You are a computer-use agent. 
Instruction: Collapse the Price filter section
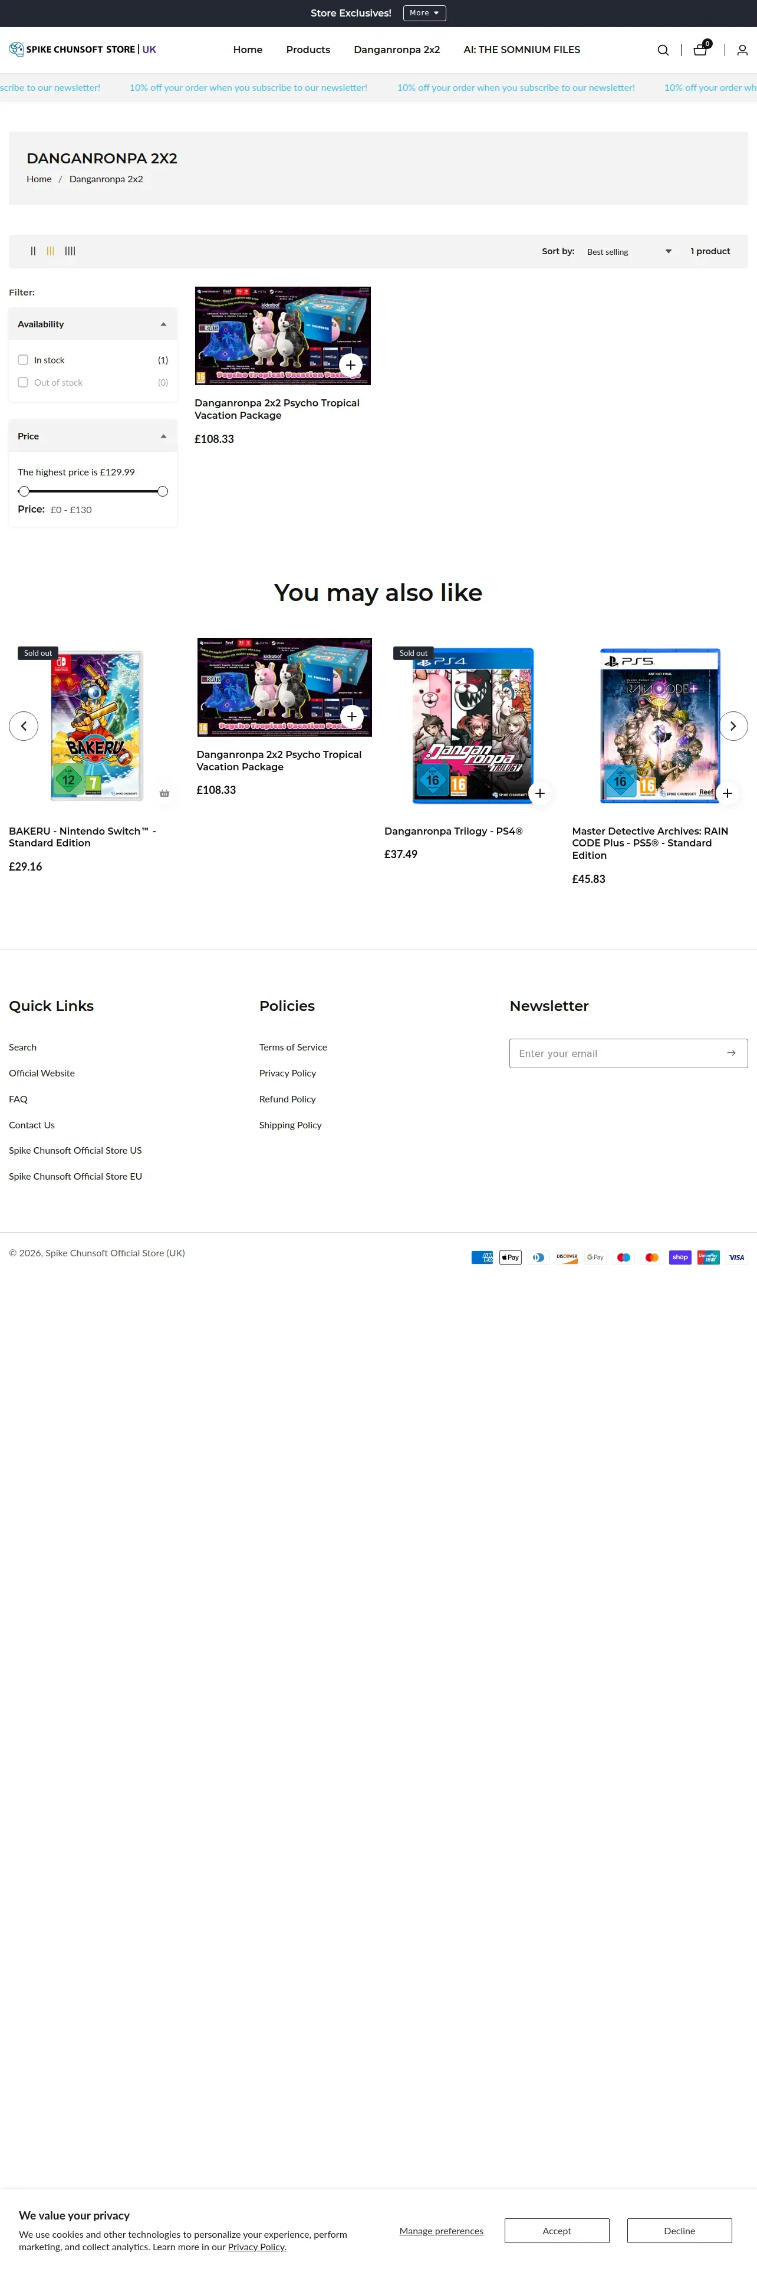[93, 436]
